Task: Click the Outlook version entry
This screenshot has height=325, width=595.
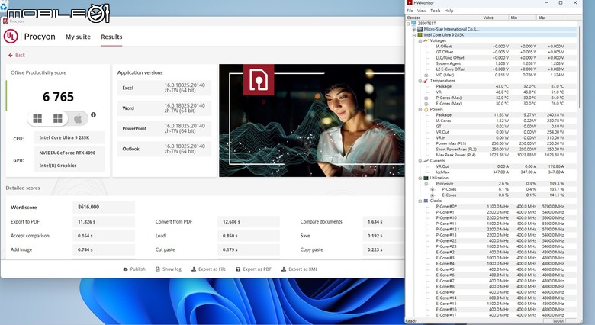Action: click(x=164, y=149)
